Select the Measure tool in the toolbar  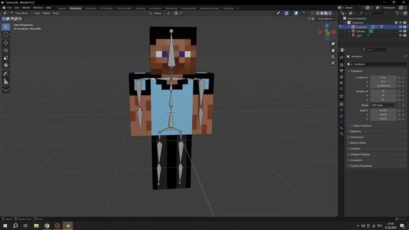pos(6,81)
